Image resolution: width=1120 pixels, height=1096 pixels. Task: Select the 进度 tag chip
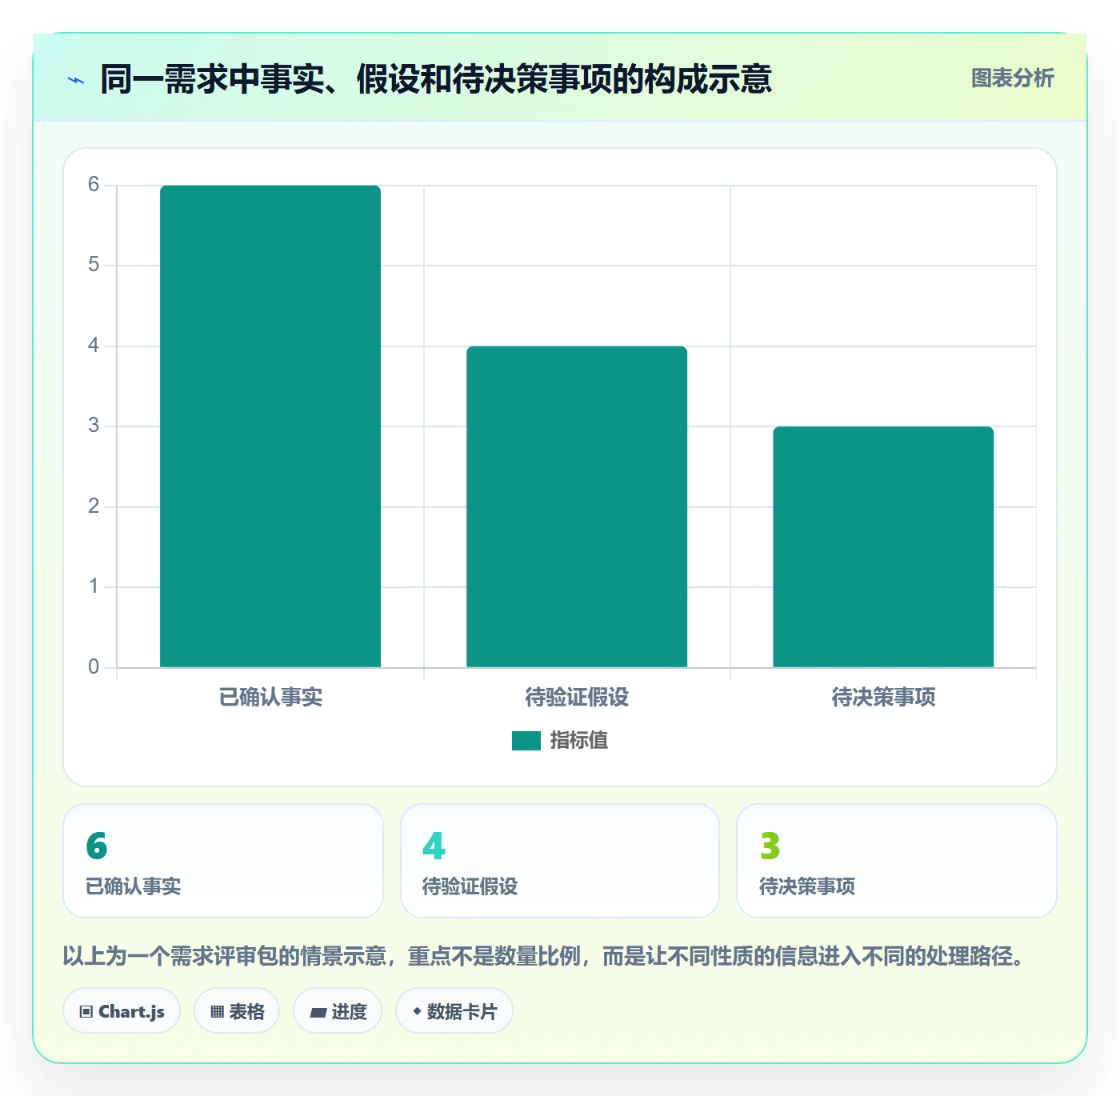pos(338,1011)
